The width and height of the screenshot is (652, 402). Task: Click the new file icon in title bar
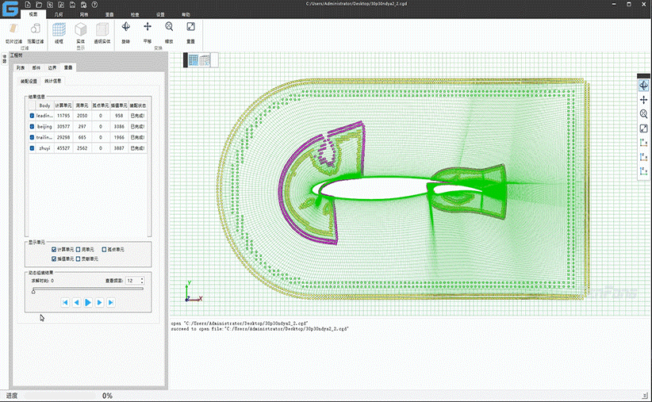tap(28, 5)
